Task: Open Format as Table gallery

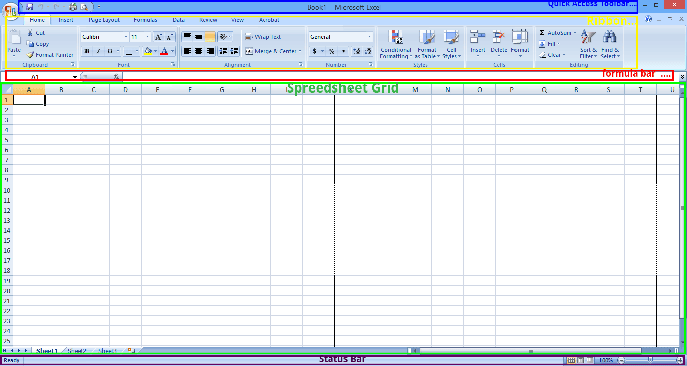Action: point(427,44)
